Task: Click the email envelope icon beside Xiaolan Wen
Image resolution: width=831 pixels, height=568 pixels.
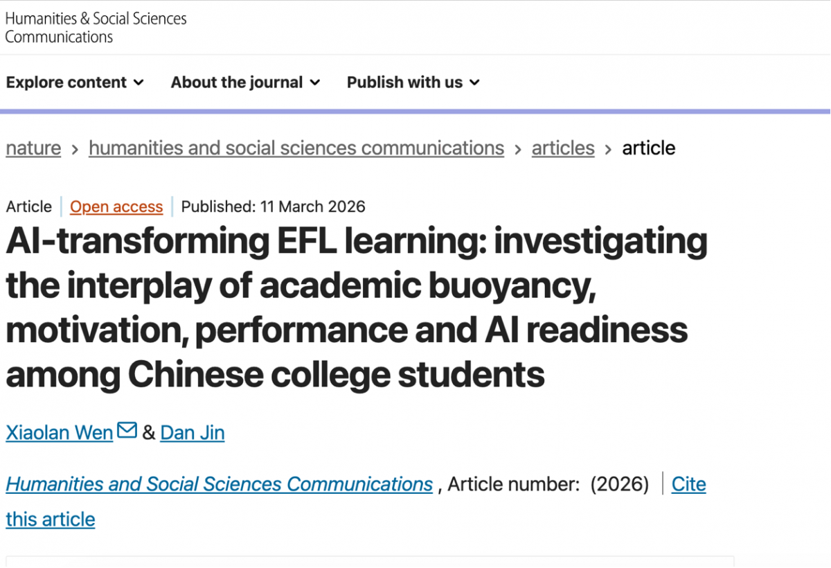Action: pos(127,430)
